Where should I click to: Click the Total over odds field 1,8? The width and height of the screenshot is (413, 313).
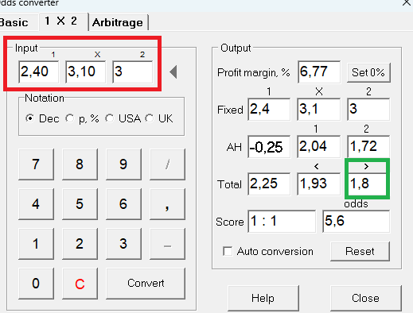[368, 184]
